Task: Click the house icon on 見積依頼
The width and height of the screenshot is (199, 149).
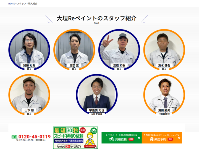Action: click(112, 139)
